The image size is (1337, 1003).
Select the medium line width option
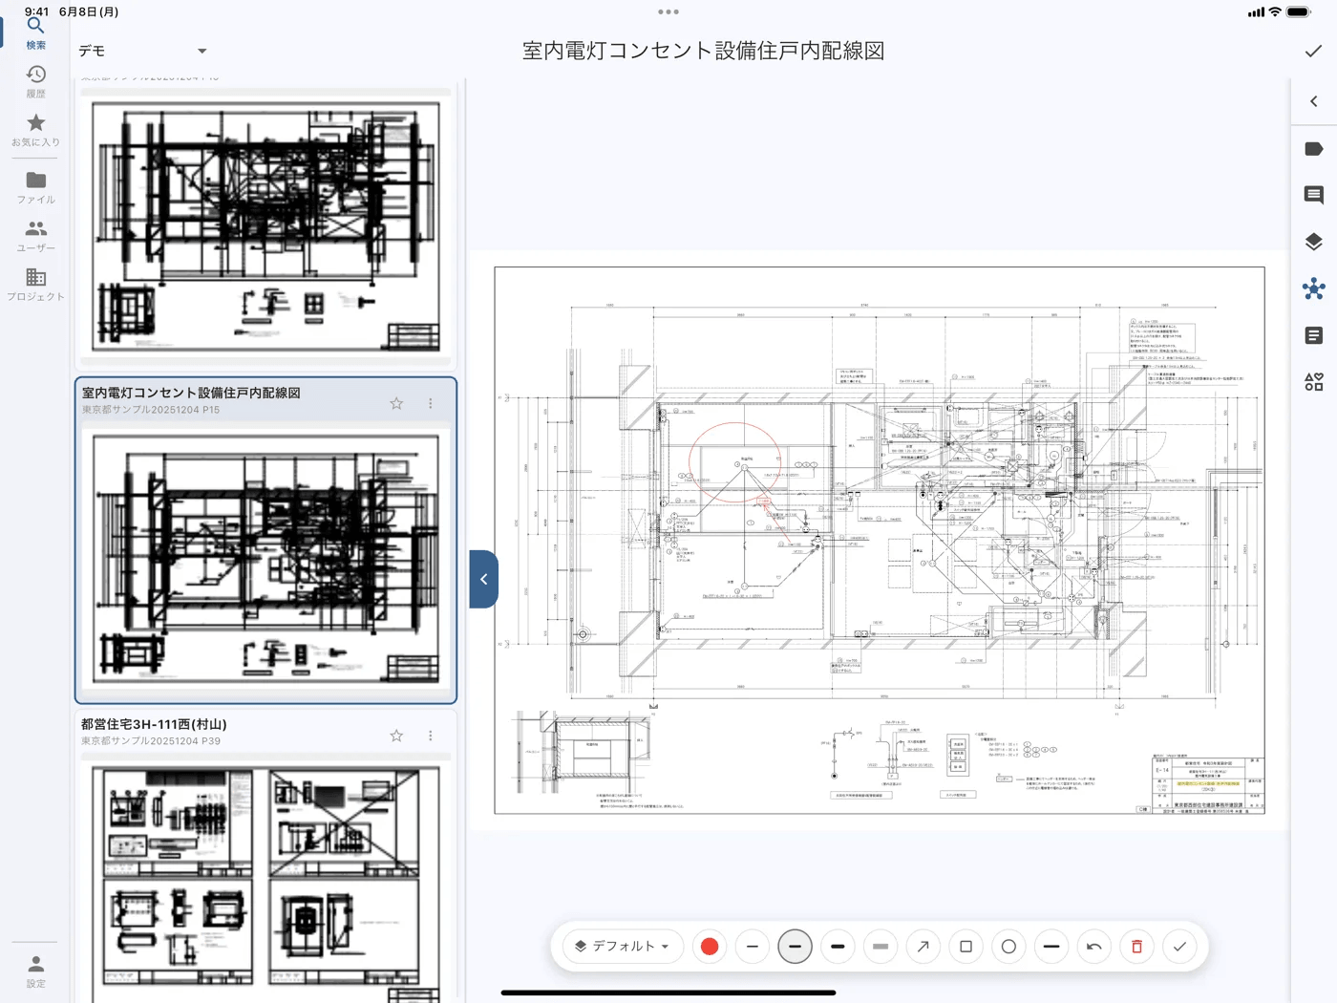tap(795, 947)
